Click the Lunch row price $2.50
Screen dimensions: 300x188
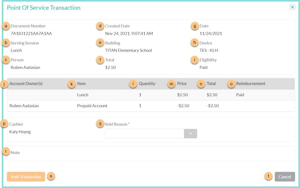pos(182,95)
